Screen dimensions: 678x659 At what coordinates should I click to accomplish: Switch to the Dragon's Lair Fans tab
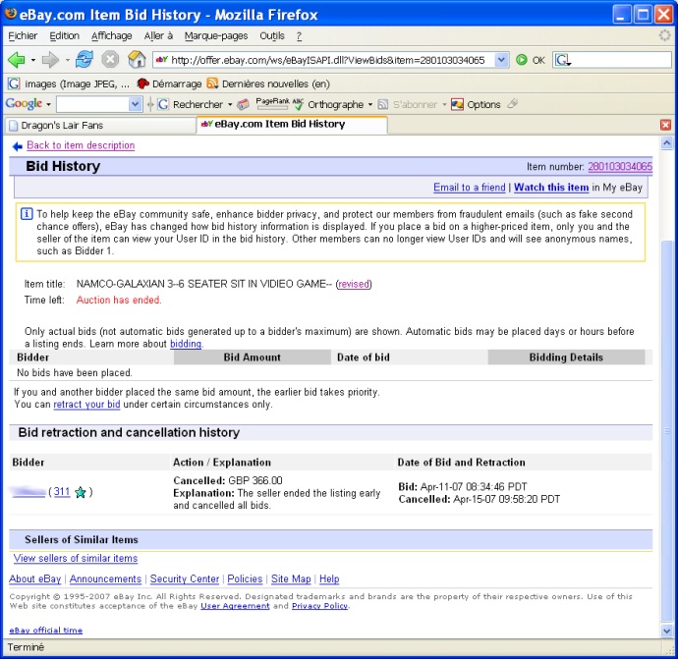click(99, 126)
